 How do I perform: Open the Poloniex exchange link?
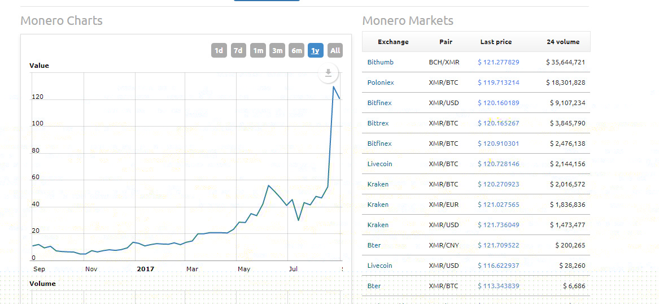(381, 82)
